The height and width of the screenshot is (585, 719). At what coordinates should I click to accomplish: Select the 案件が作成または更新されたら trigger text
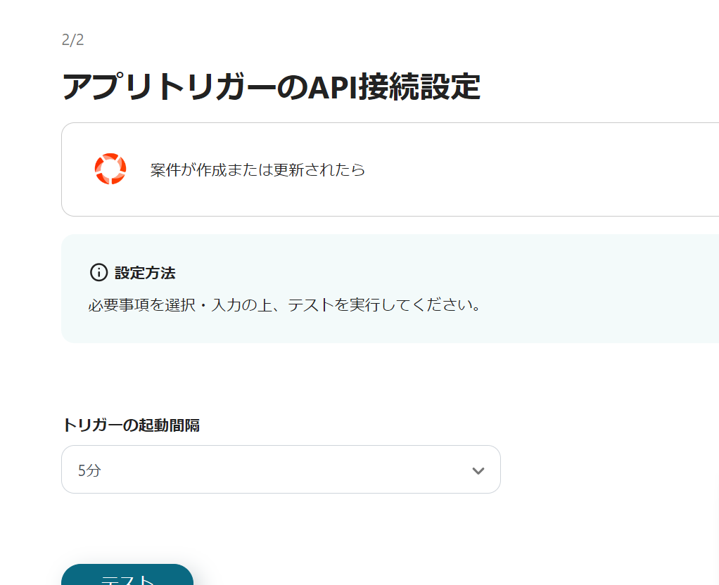(257, 169)
